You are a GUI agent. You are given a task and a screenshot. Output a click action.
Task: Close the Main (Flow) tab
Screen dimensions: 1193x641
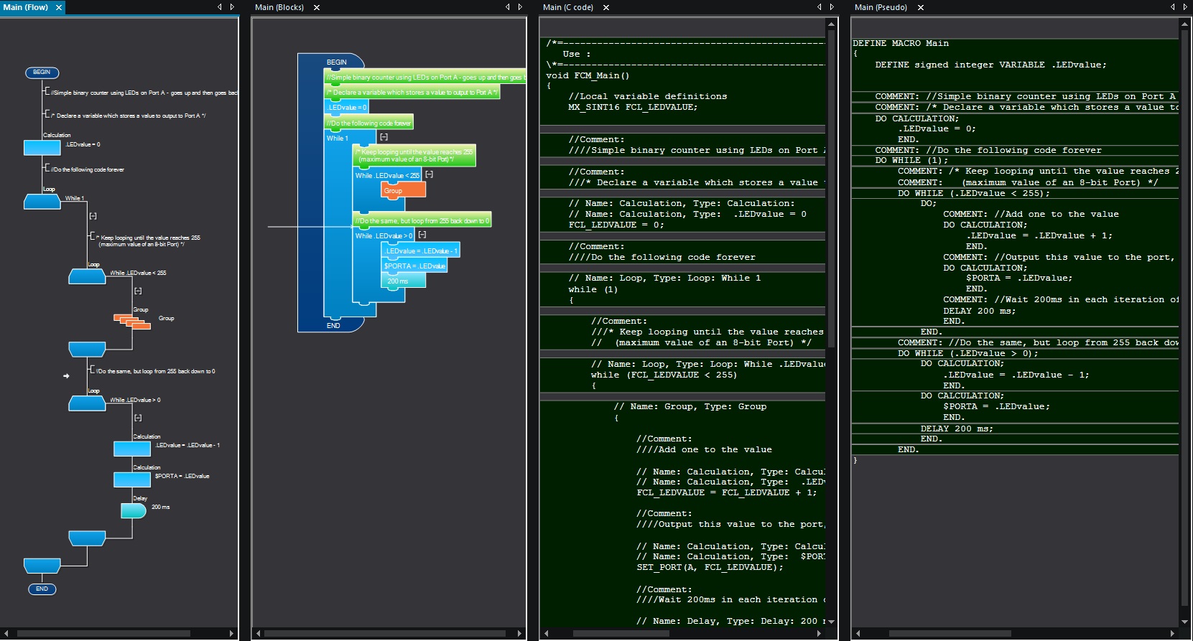click(x=59, y=7)
